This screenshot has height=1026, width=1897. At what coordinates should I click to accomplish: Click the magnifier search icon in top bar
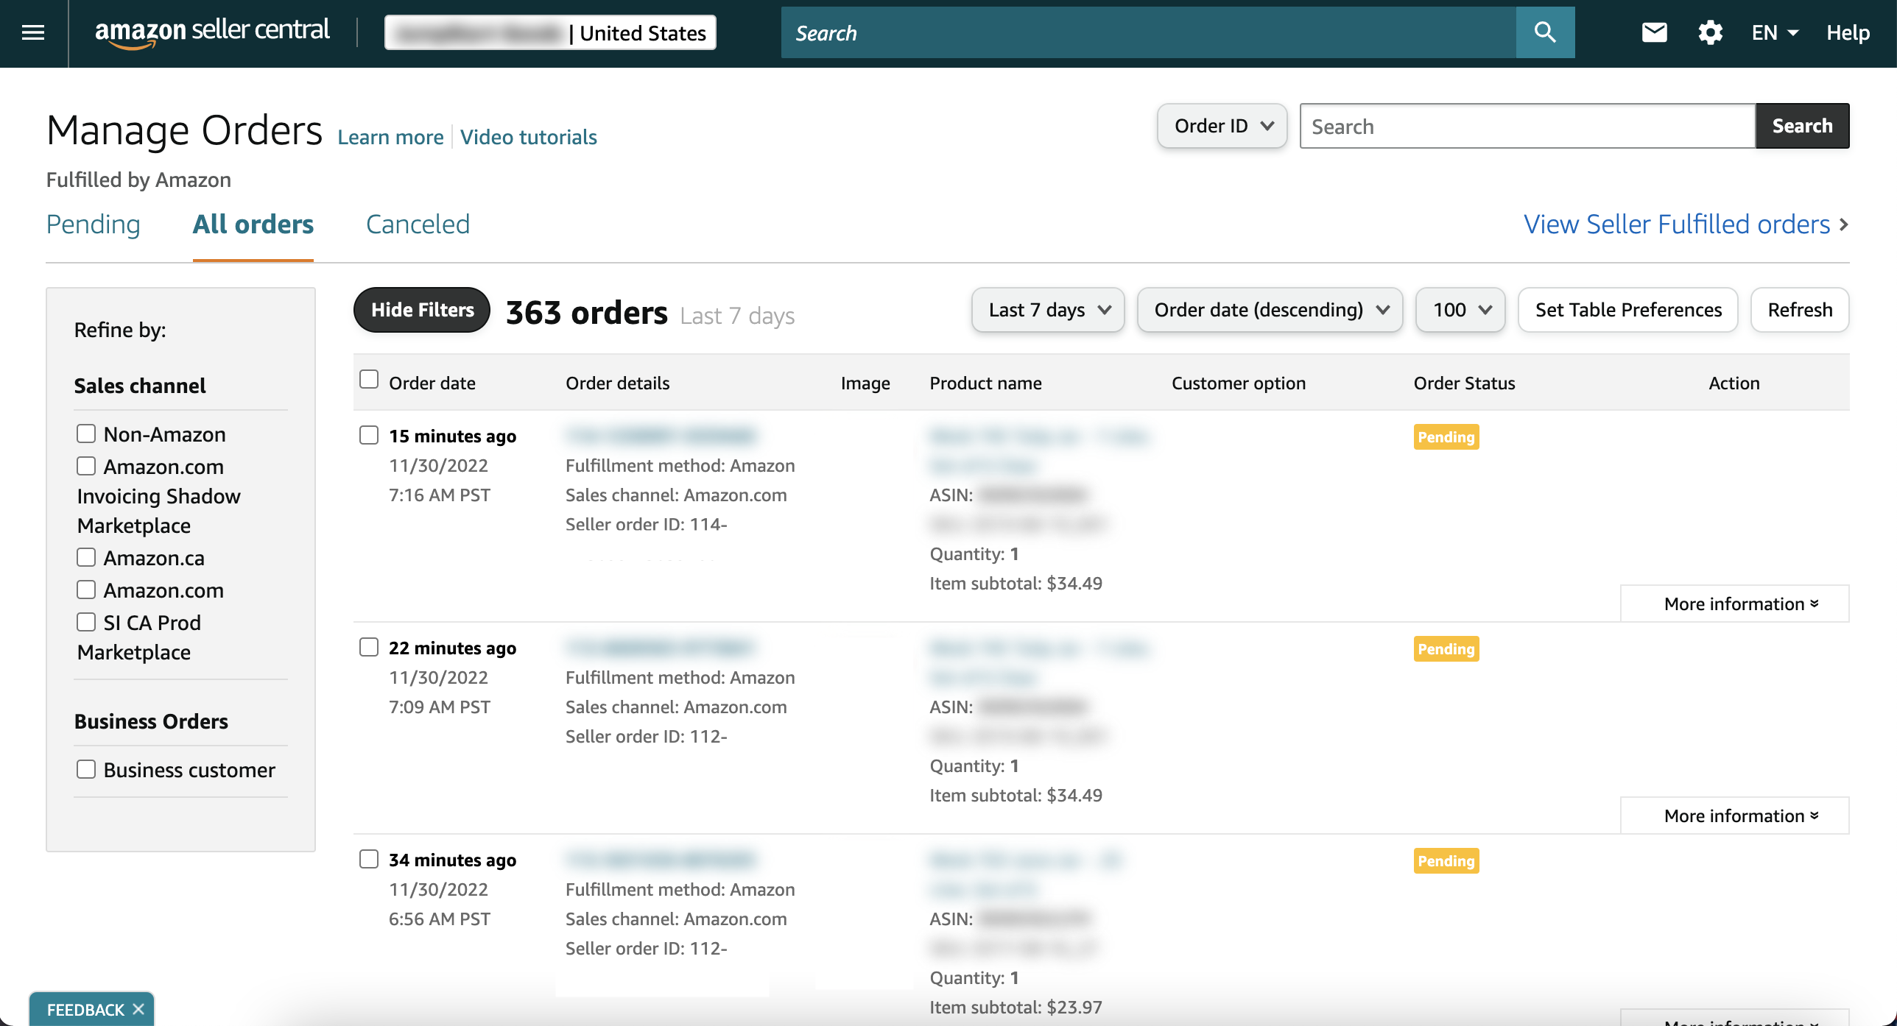[1545, 32]
